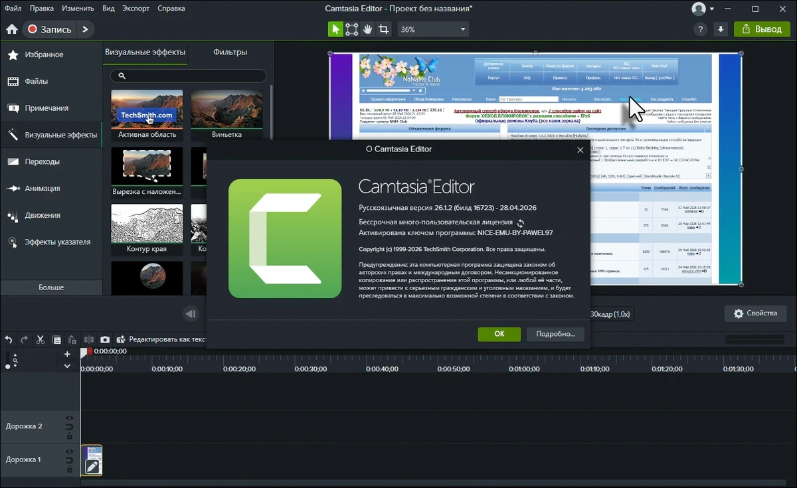Expand the track options chevron below plus
797x488 pixels.
(x=67, y=366)
